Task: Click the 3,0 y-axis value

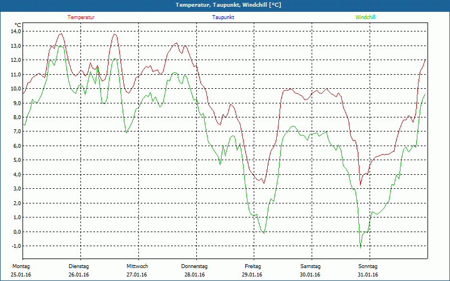Action: click(x=17, y=189)
